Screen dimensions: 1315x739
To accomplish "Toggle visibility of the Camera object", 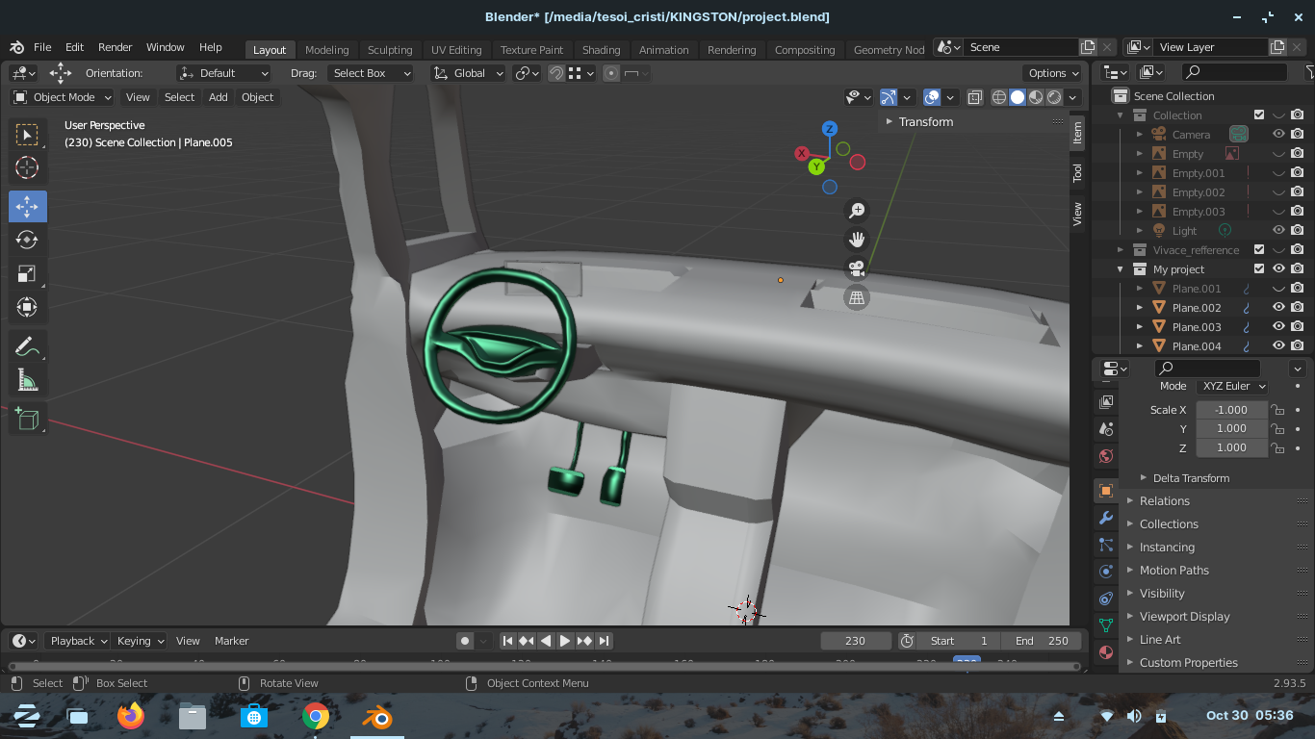I will tap(1278, 135).
